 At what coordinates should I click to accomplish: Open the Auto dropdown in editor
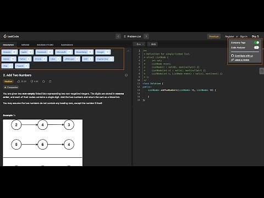[x=153, y=44]
